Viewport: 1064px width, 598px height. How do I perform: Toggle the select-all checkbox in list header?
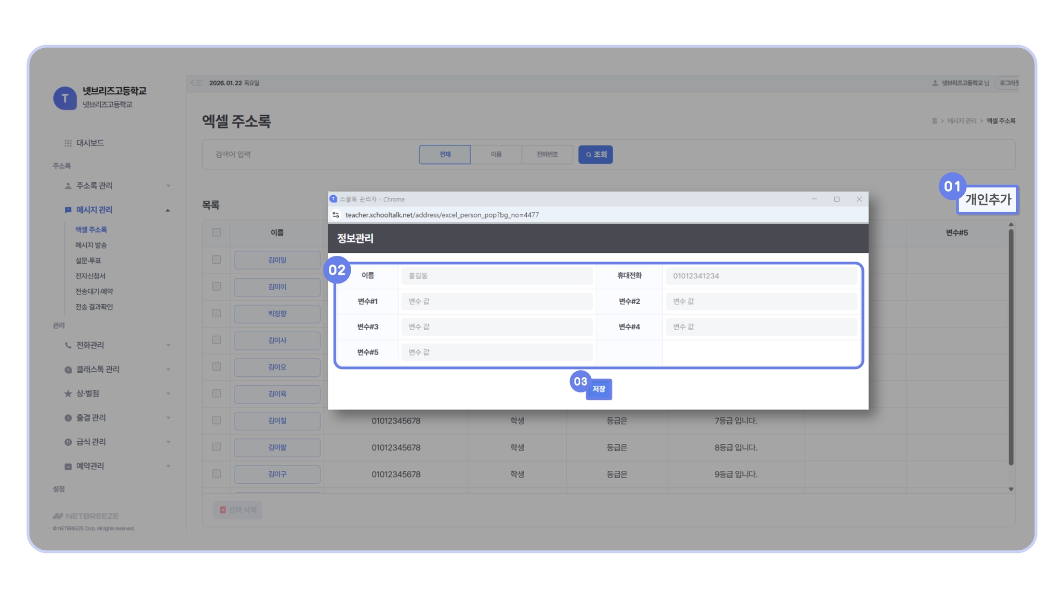[x=217, y=233]
